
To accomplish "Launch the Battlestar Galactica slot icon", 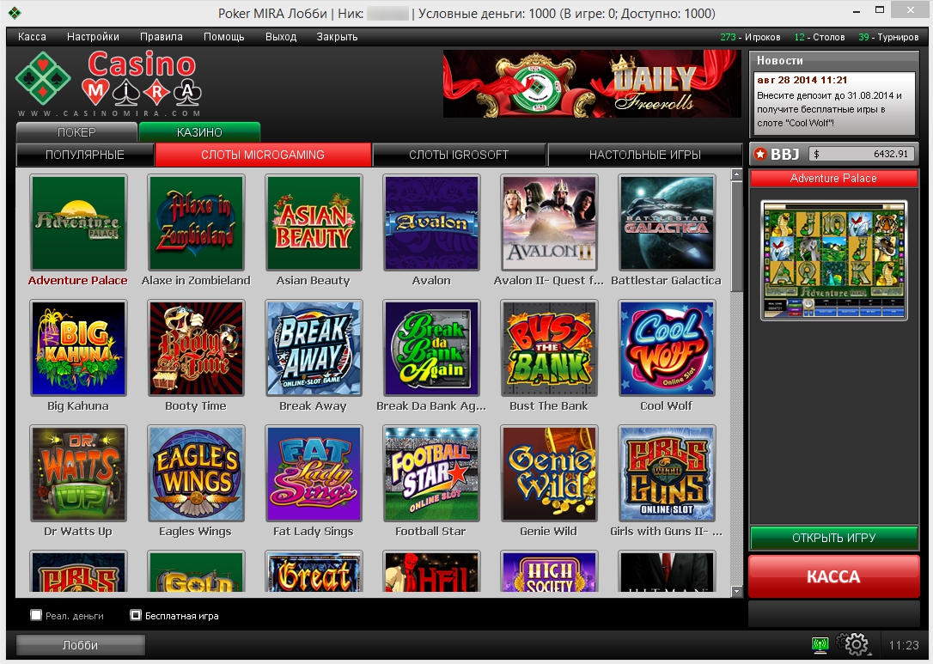I will [667, 222].
